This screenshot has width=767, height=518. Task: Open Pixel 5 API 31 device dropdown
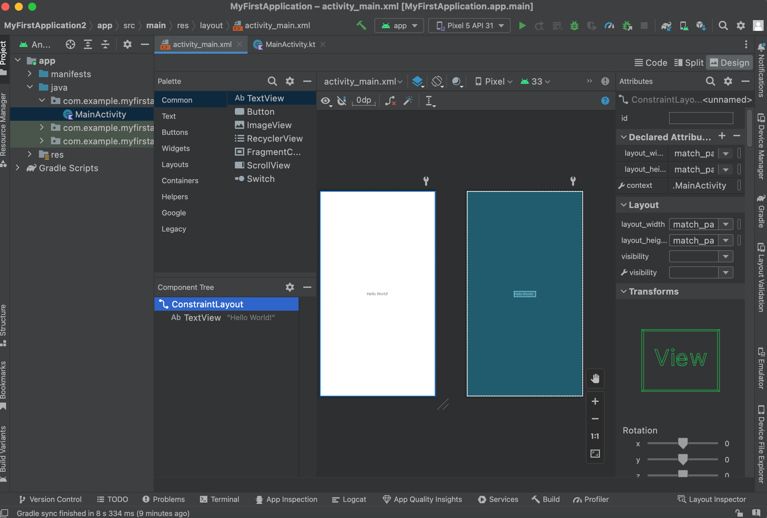point(469,25)
